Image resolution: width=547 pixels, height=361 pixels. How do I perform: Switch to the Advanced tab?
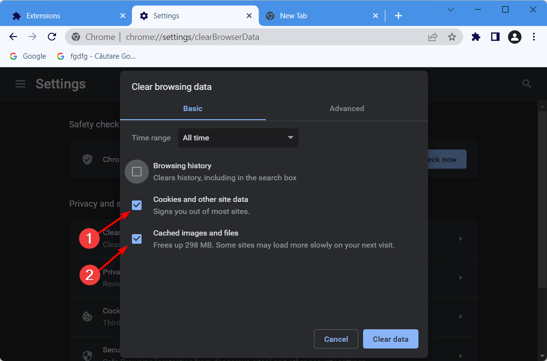(x=347, y=109)
